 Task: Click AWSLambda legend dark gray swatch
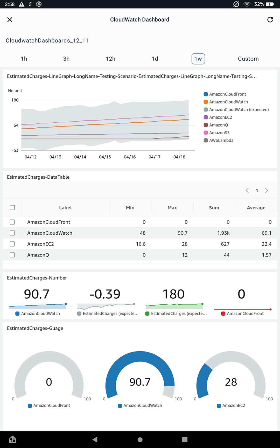(x=206, y=140)
